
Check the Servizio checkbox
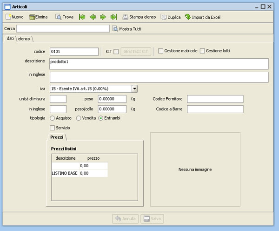52,128
